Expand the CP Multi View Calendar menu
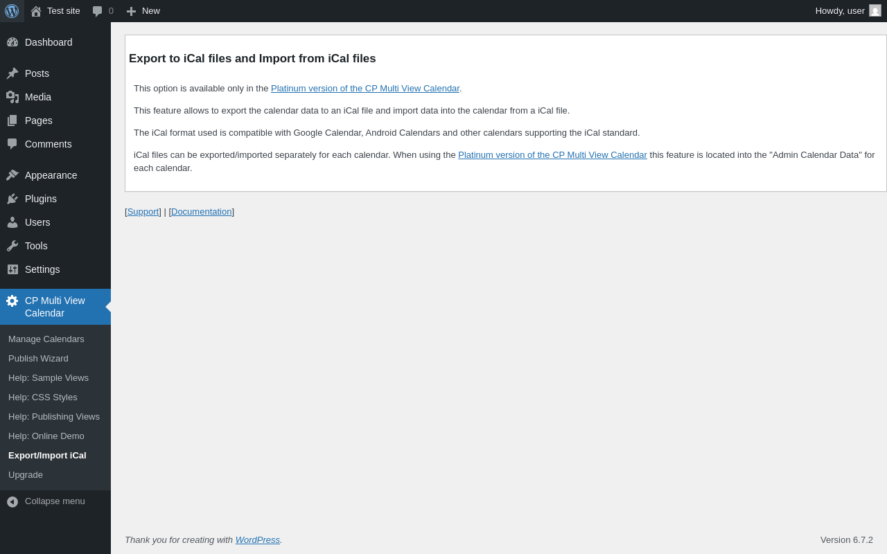Viewport: 887px width, 554px height. tap(55, 307)
